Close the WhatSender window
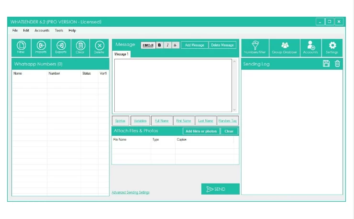 339,22
